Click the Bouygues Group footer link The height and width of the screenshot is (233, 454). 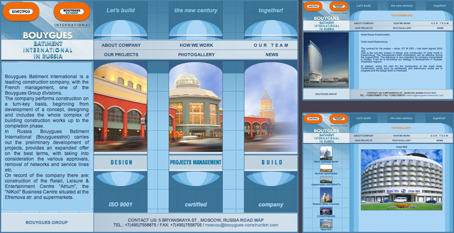tap(47, 223)
